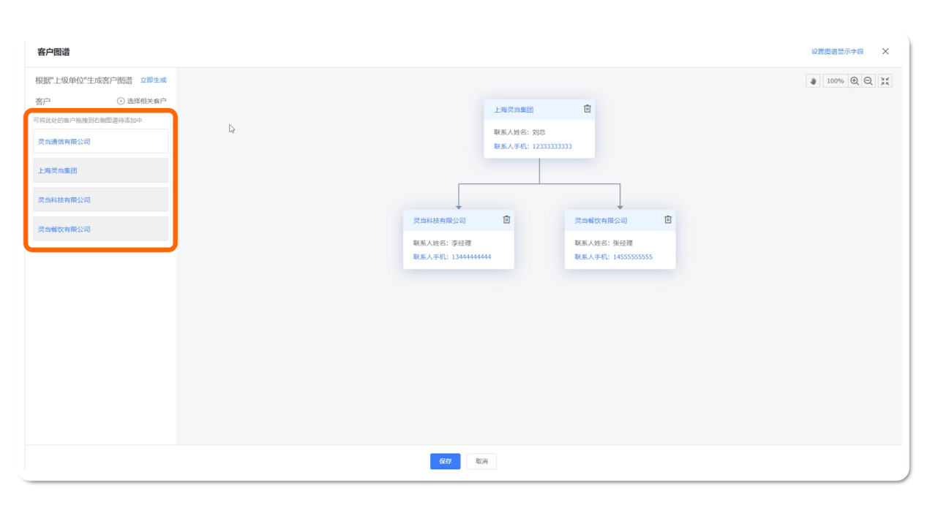This screenshot has height=521, width=927.
Task: Click the zoom out magnifier icon
Action: [868, 81]
